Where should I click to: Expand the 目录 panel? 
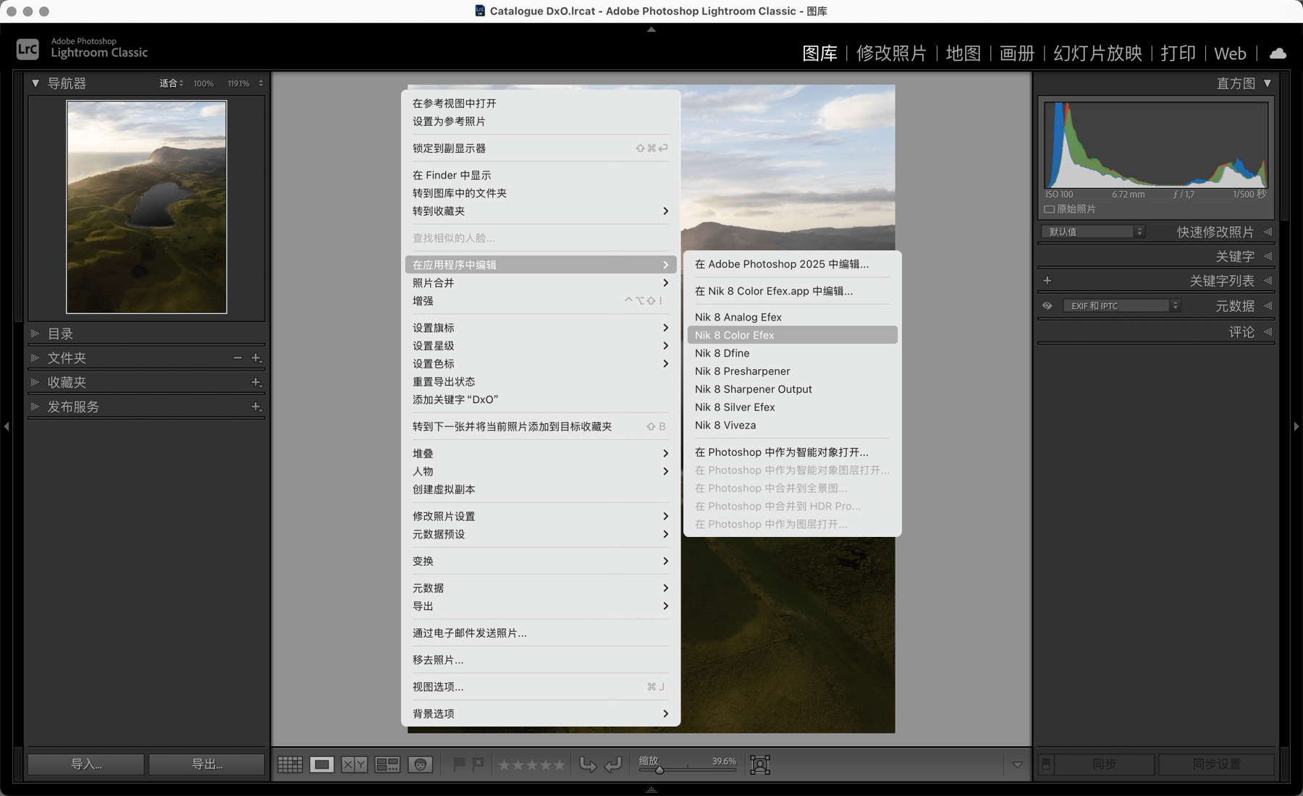(x=35, y=334)
